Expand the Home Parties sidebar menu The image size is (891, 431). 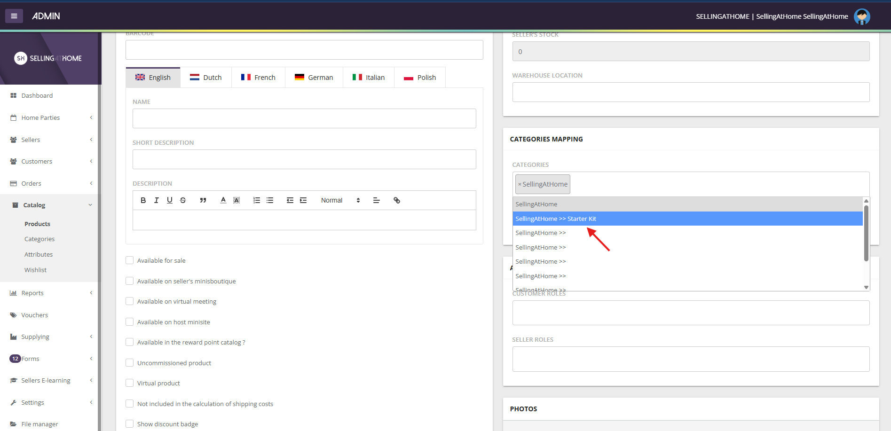pyautogui.click(x=51, y=118)
